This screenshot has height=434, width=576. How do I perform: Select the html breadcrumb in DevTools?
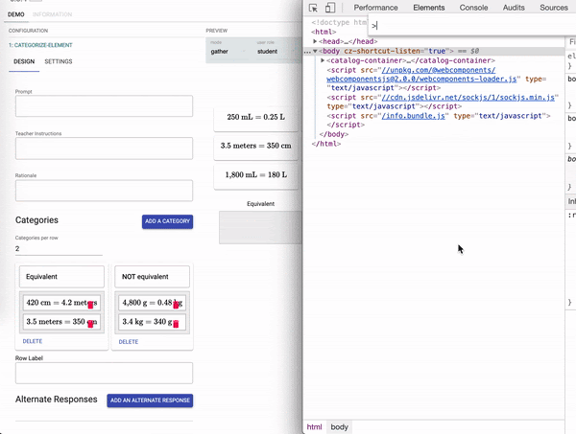pos(315,427)
